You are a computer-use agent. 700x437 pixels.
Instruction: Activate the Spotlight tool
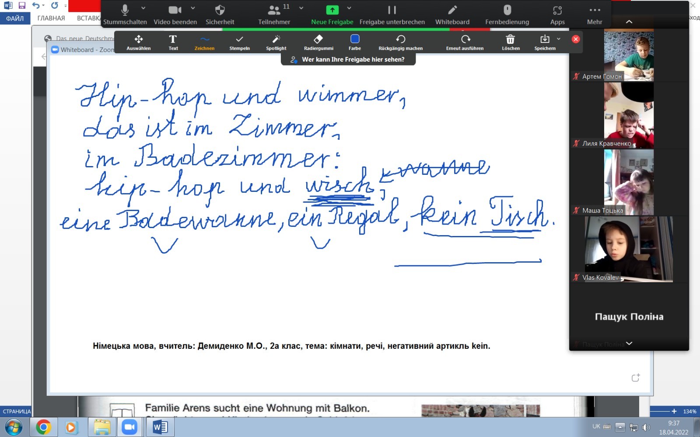click(x=276, y=42)
